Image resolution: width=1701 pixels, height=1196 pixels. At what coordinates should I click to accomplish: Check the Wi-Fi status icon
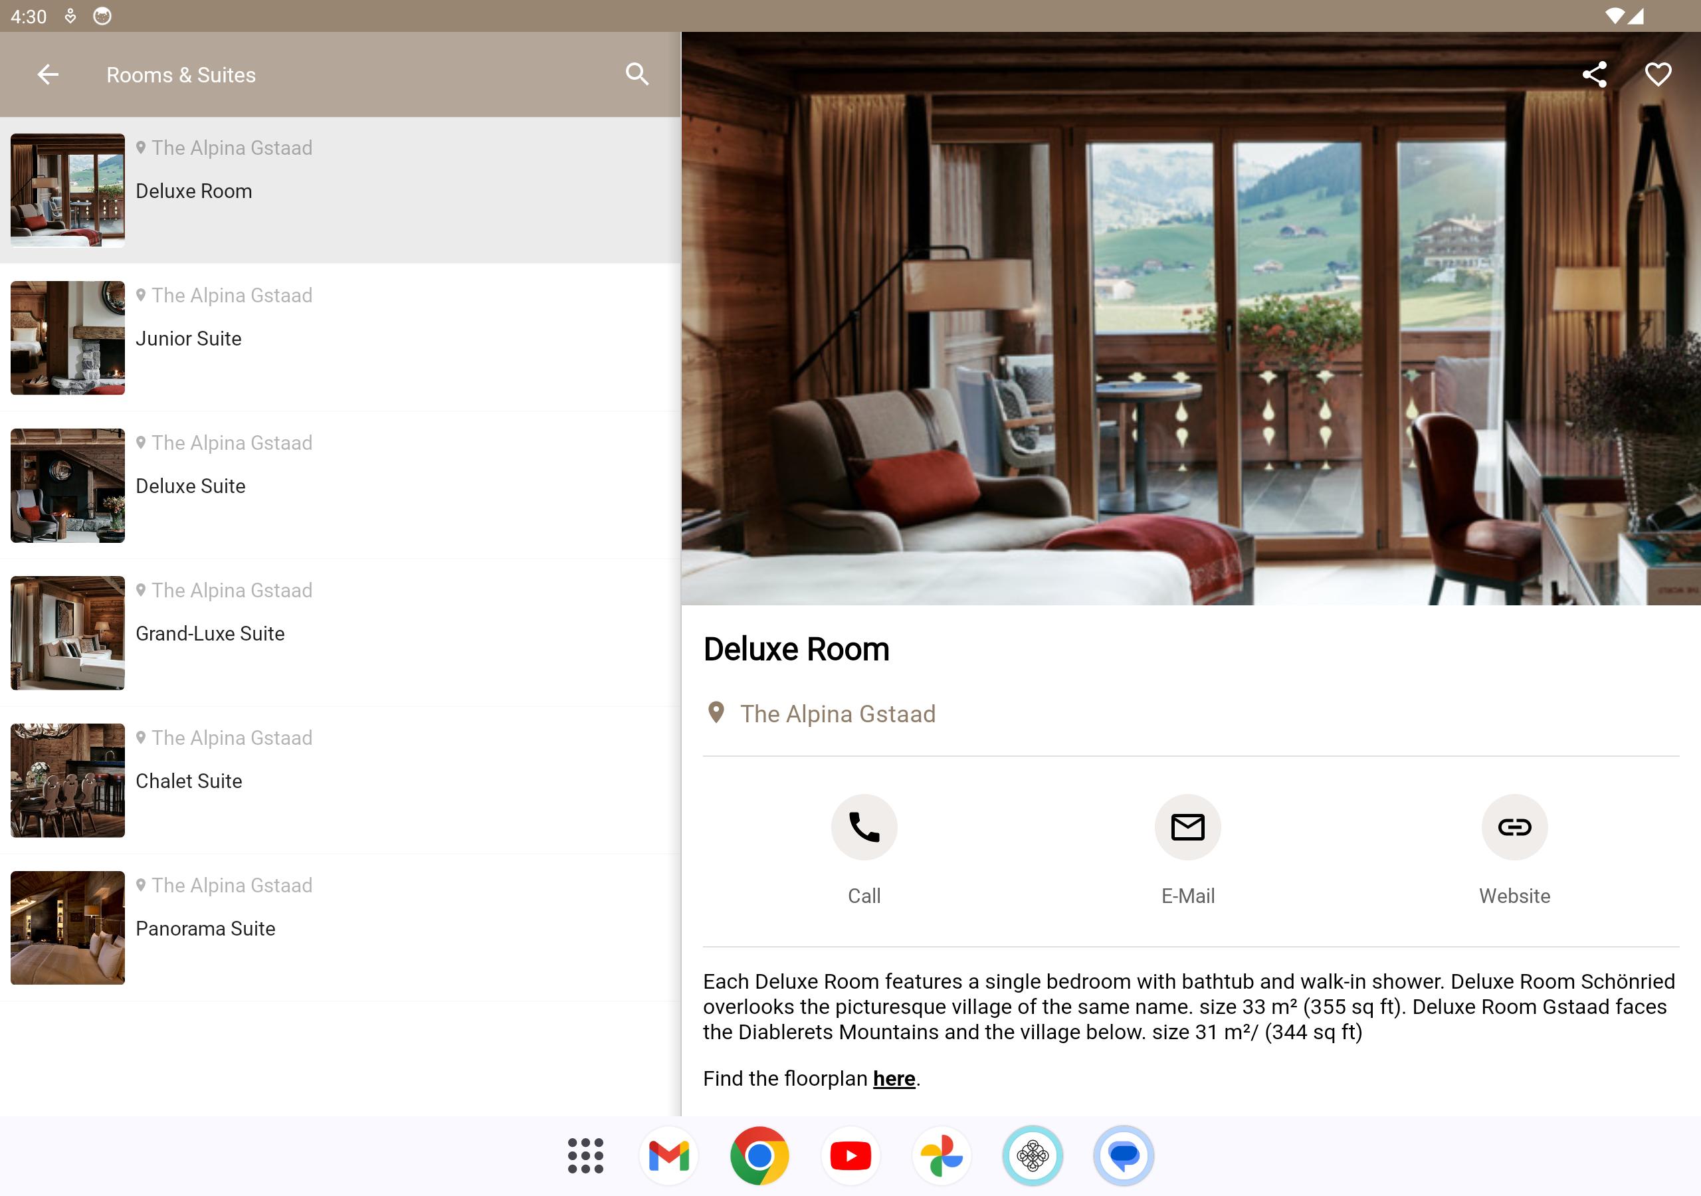pyautogui.click(x=1615, y=15)
